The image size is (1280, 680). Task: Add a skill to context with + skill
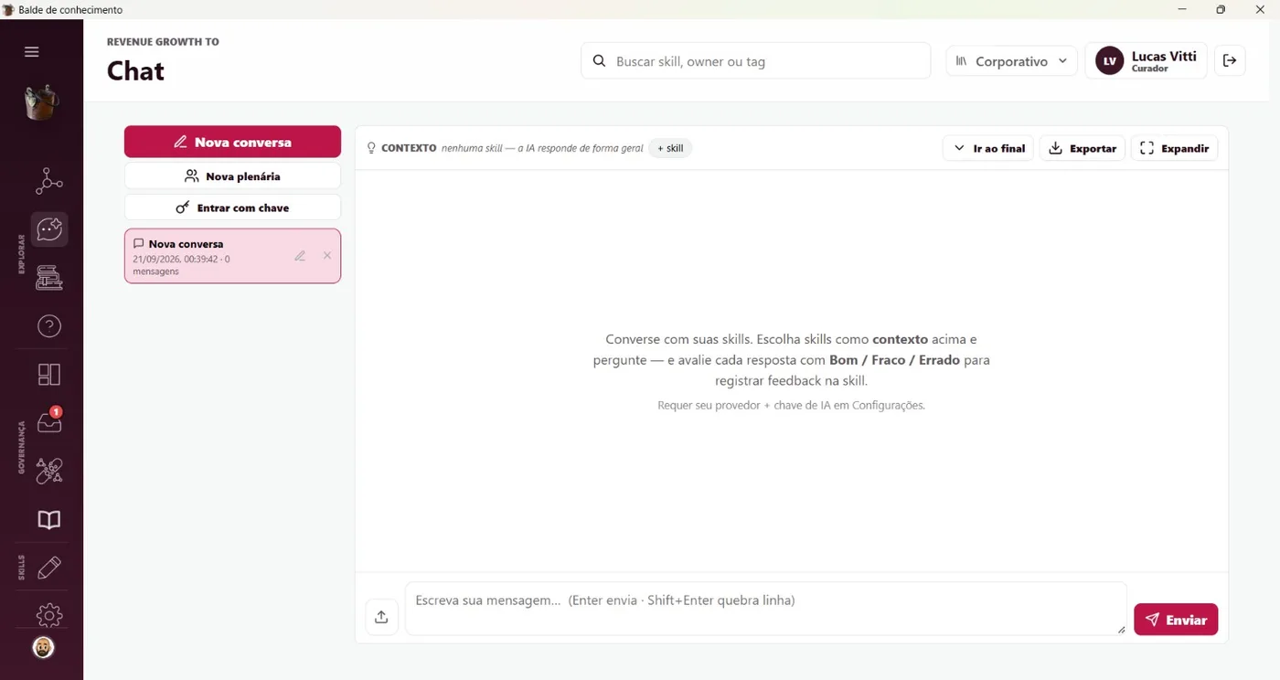(x=670, y=148)
